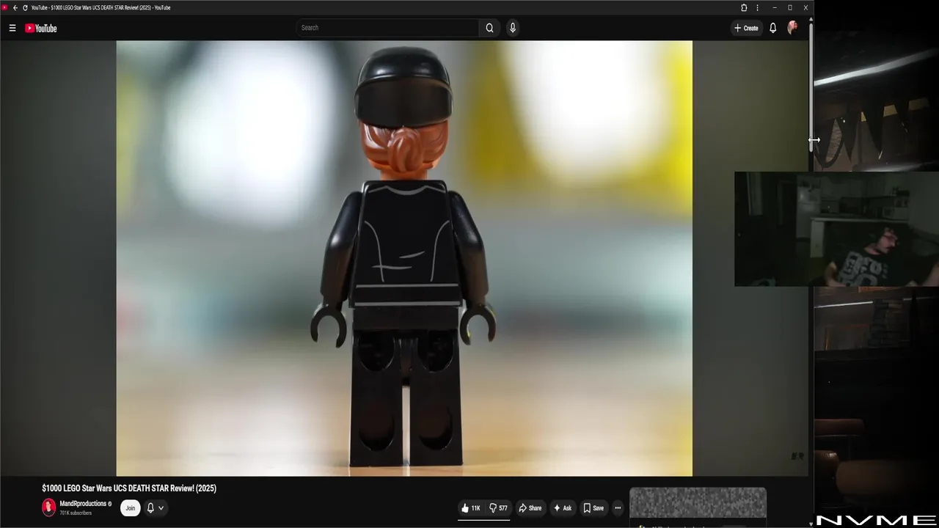Open the account avatar menu
This screenshot has width=939, height=528.
point(792,28)
